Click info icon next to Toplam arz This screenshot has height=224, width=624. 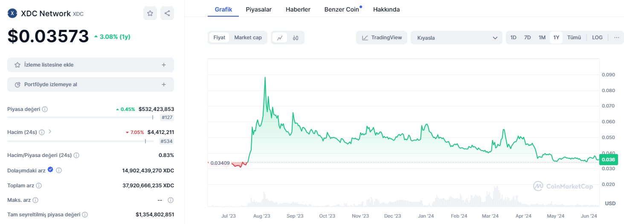click(x=39, y=186)
